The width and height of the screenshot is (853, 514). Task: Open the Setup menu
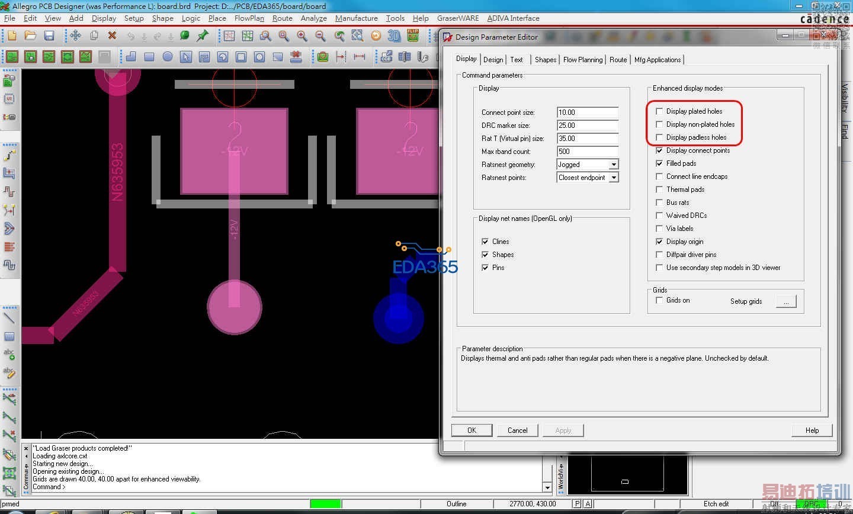click(134, 18)
